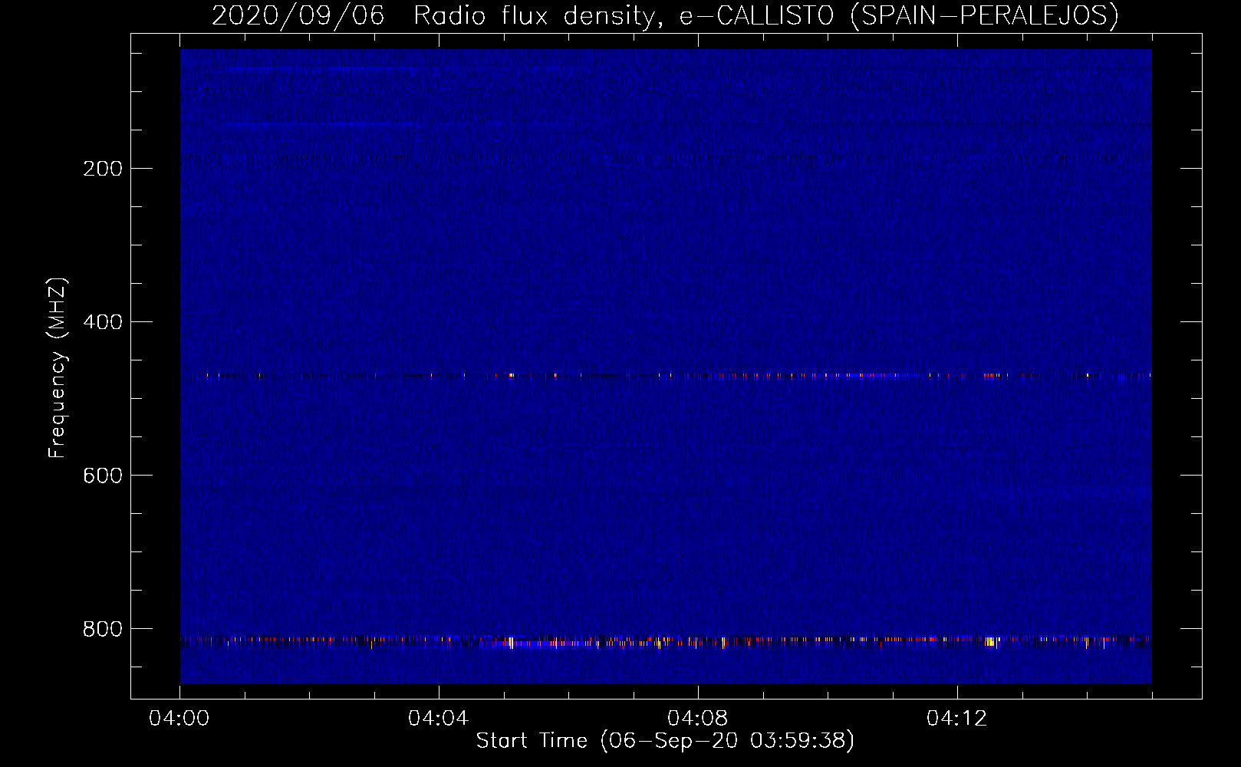
Task: Select the 04:12 time tick label
Action: pyautogui.click(x=957, y=719)
